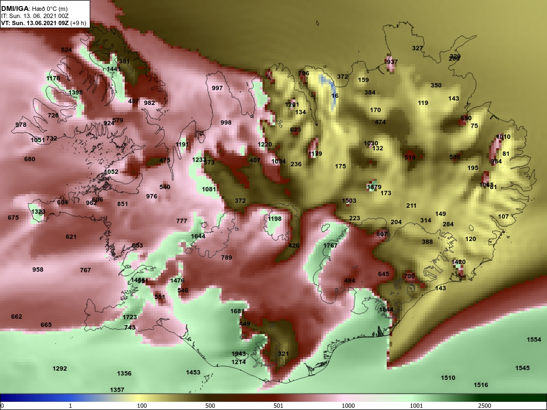Viewport: 547px width, 410px height.
Task: Select the map value '1441'
Action: 114,69
